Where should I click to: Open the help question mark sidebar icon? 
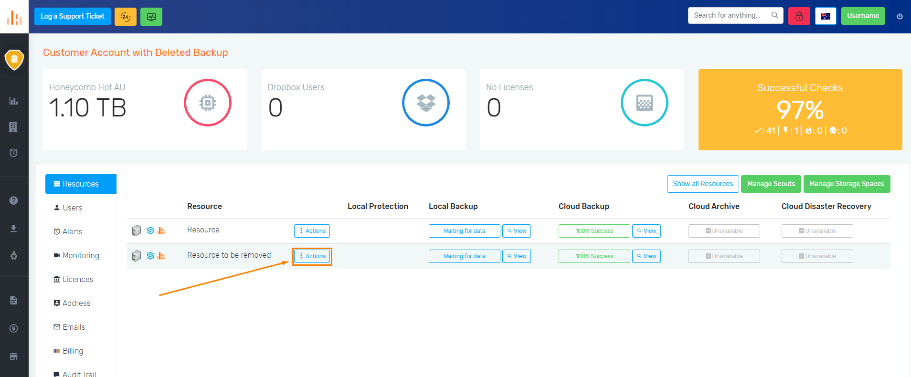[x=14, y=200]
